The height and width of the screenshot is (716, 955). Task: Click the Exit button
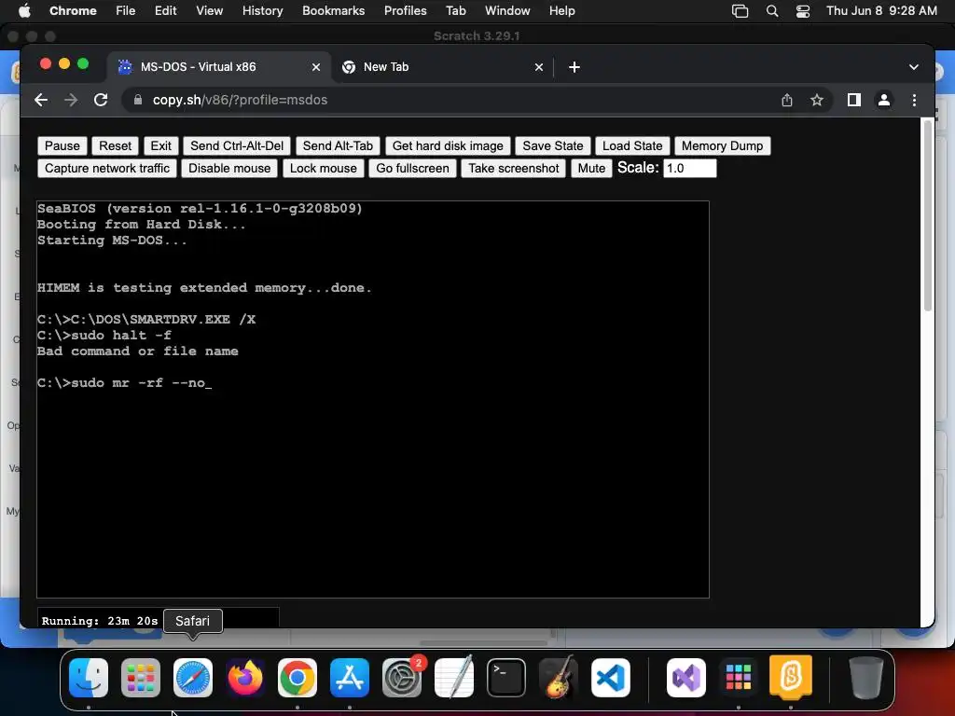[160, 145]
